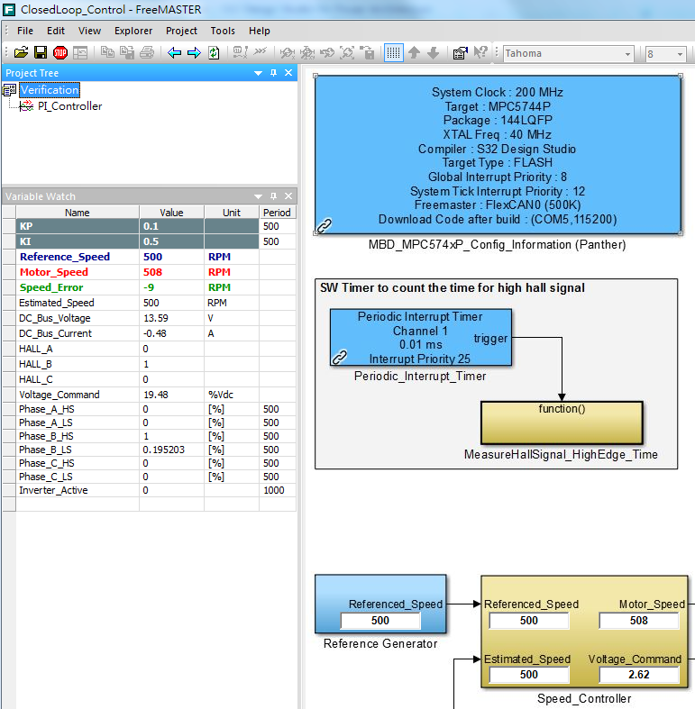The image size is (695, 709).
Task: Click the Referenced_Speed 500 field in Reference Generator
Action: 380,621
